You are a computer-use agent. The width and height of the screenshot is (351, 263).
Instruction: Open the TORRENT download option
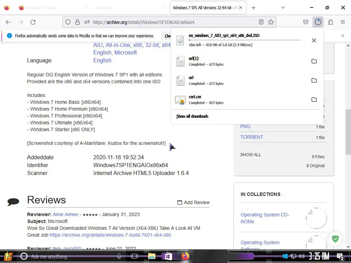click(252, 137)
